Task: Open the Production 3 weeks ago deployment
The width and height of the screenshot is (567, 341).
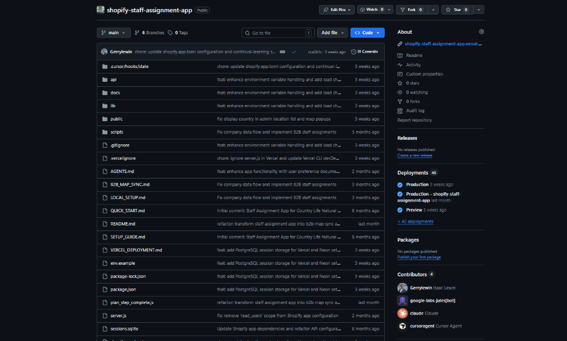Action: point(417,185)
